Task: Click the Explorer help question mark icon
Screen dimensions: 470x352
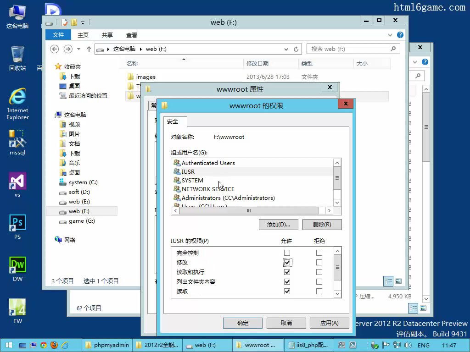Action: coord(400,35)
